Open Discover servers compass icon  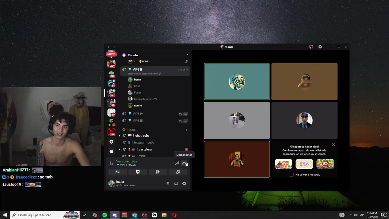coord(112,151)
